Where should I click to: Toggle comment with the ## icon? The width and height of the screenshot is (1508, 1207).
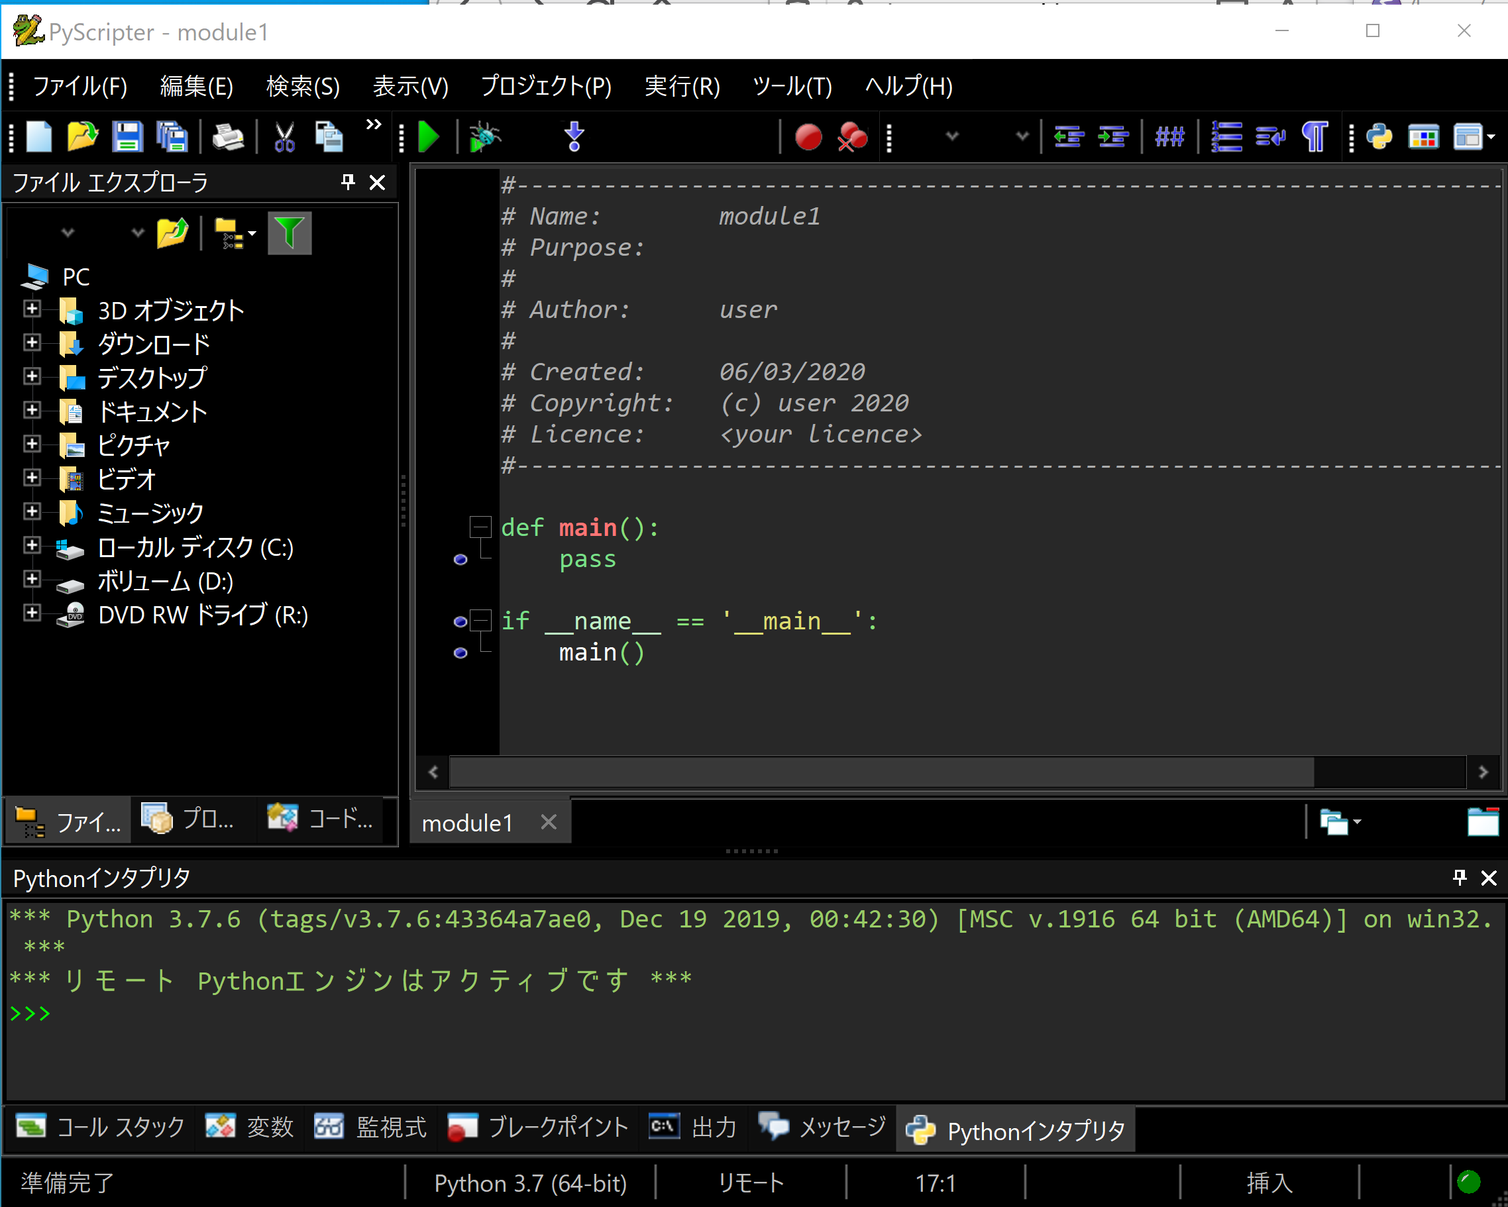coord(1169,136)
